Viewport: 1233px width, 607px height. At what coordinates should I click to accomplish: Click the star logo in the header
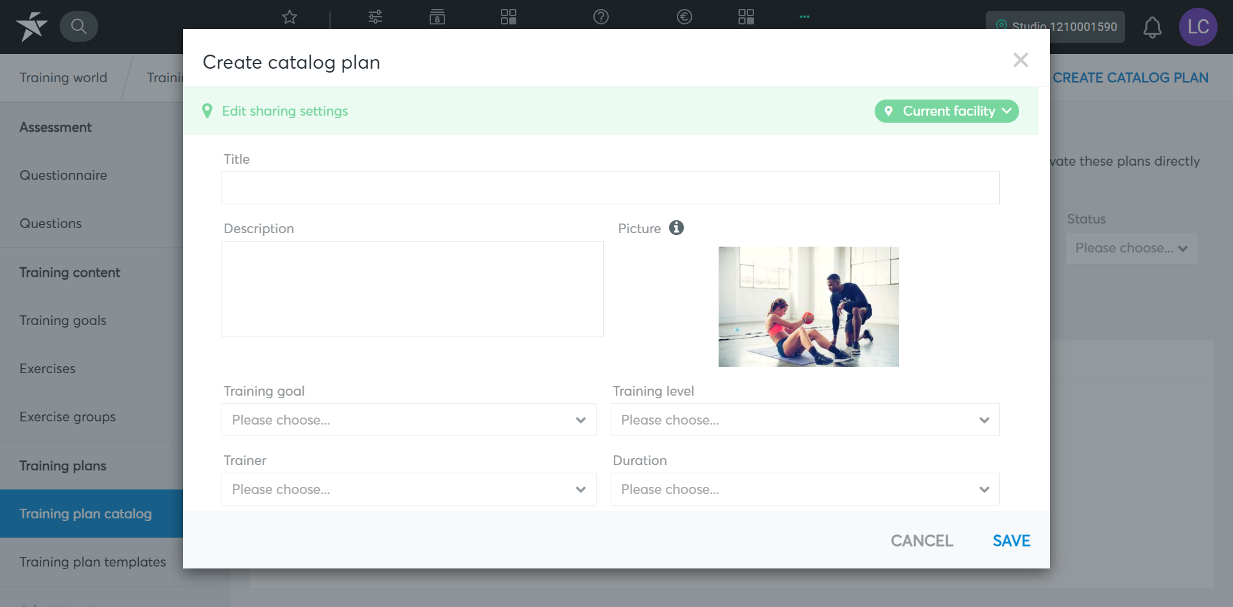[x=31, y=26]
